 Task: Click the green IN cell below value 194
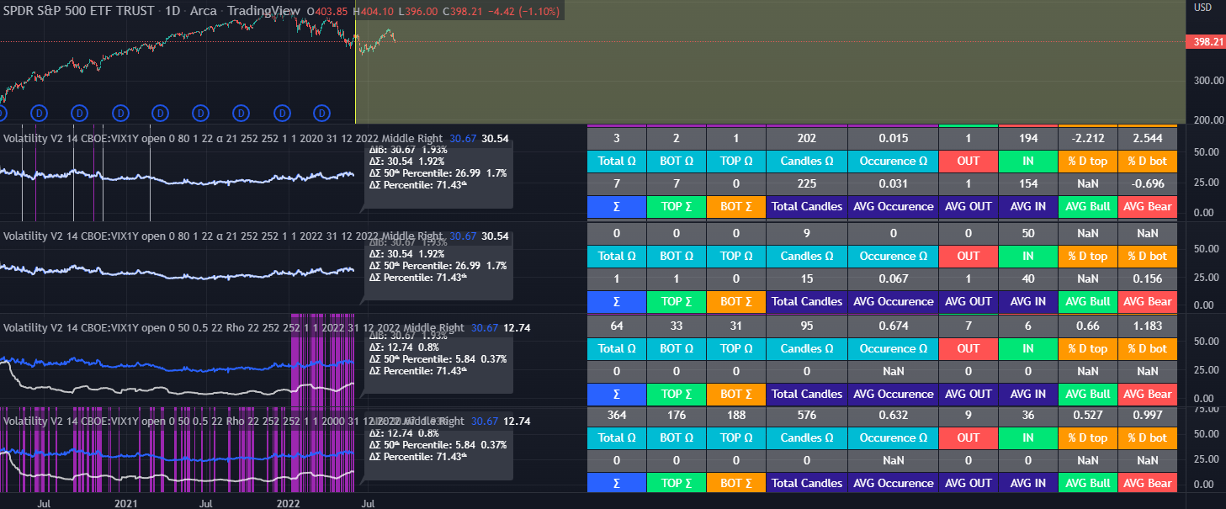(1028, 161)
